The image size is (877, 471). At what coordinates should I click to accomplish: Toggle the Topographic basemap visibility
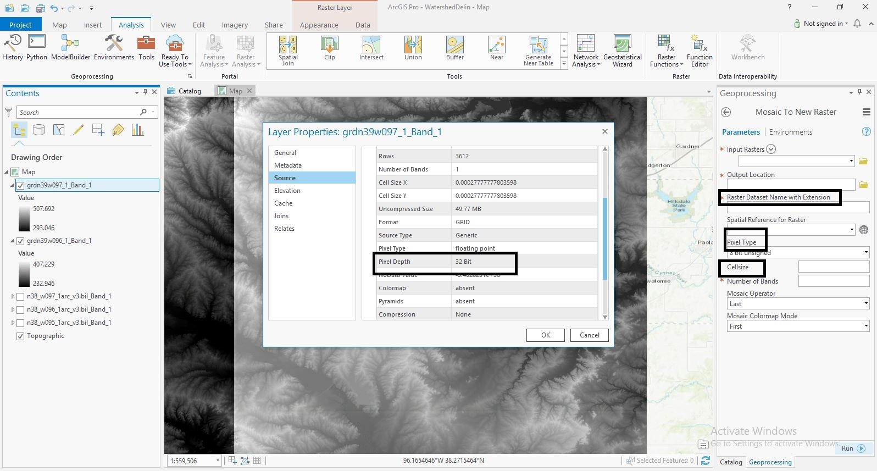pos(20,336)
